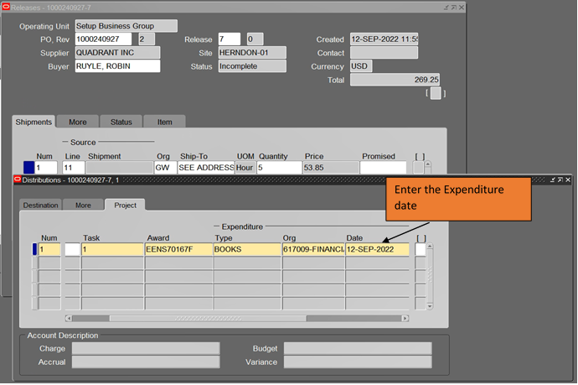Open the Shipments tab

coord(34,122)
